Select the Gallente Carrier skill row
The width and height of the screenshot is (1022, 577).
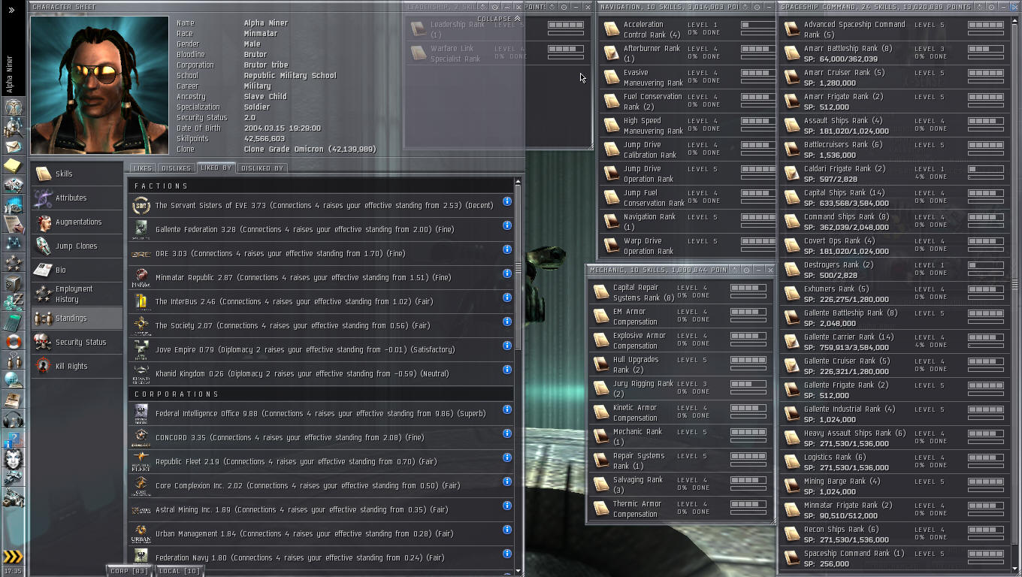tap(895, 342)
